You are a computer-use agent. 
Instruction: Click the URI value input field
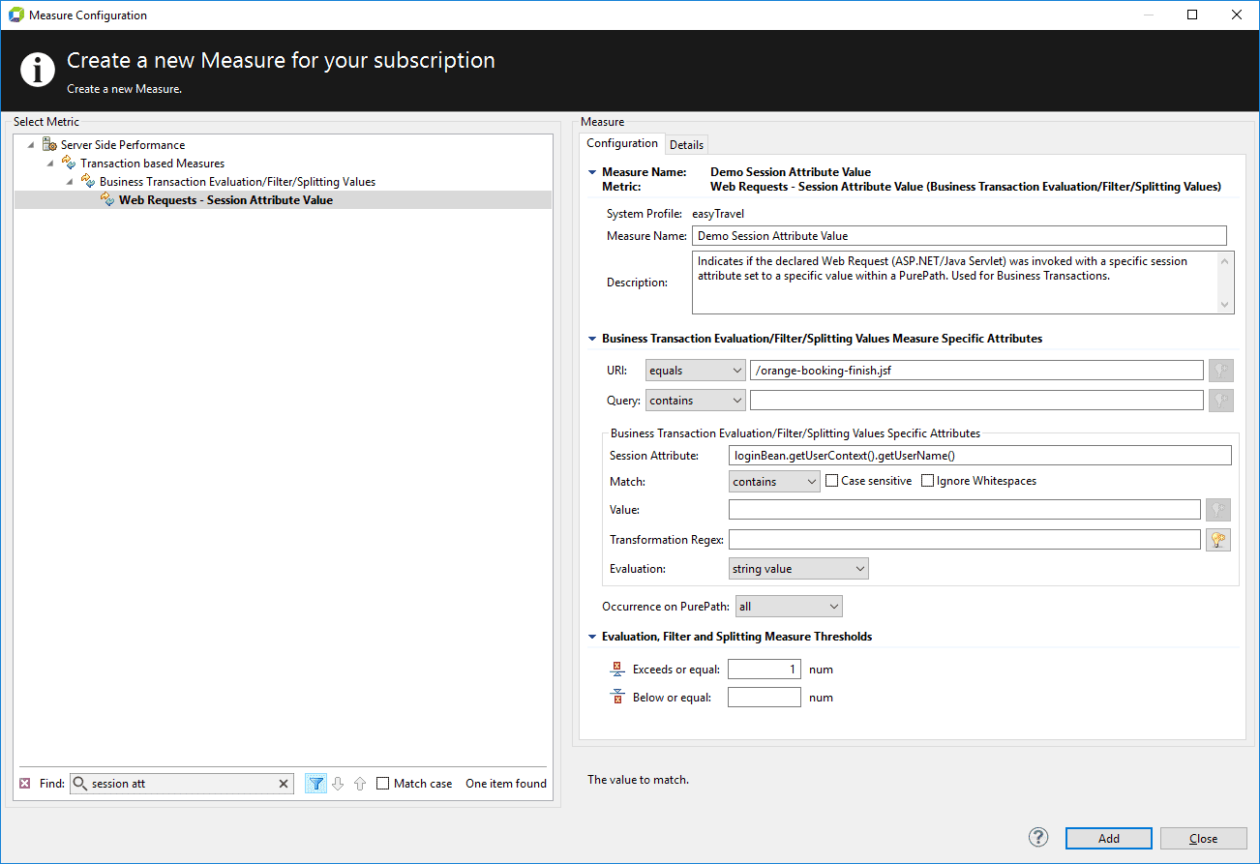976,371
